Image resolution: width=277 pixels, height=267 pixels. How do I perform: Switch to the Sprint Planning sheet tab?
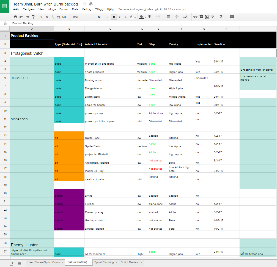104,262
